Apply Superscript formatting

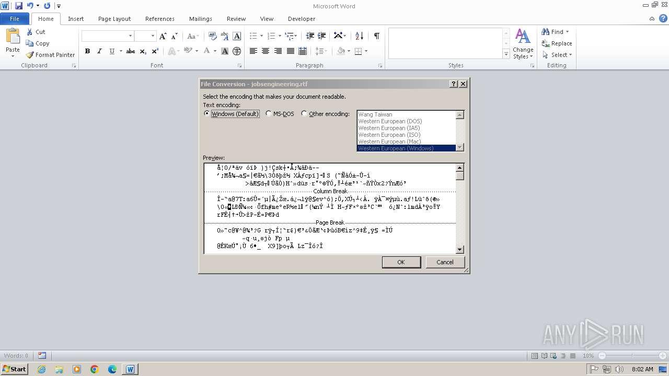click(x=155, y=51)
